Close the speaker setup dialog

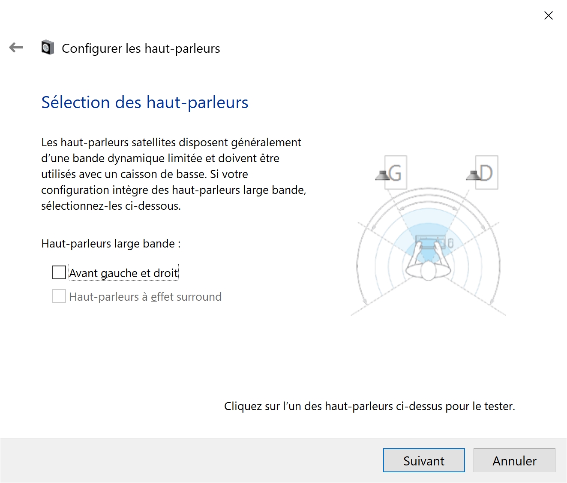pyautogui.click(x=548, y=15)
